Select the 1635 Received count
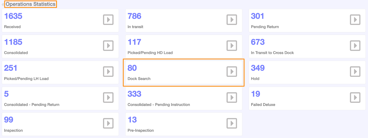The image size is (368, 138). [13, 16]
